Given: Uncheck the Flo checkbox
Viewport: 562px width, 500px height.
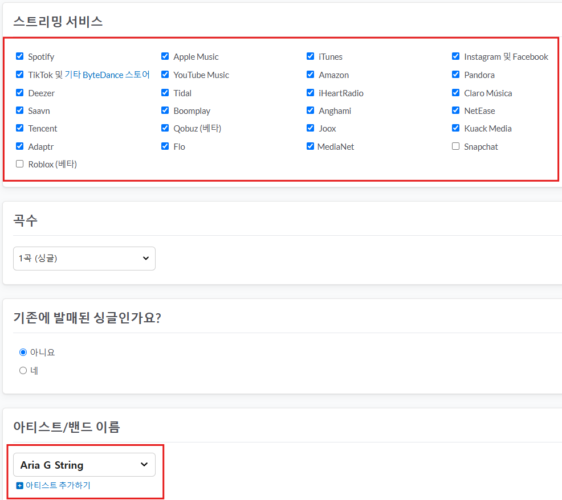Looking at the screenshot, I should pyautogui.click(x=165, y=146).
